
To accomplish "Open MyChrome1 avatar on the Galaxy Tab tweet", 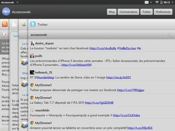I will tap(32, 98).
